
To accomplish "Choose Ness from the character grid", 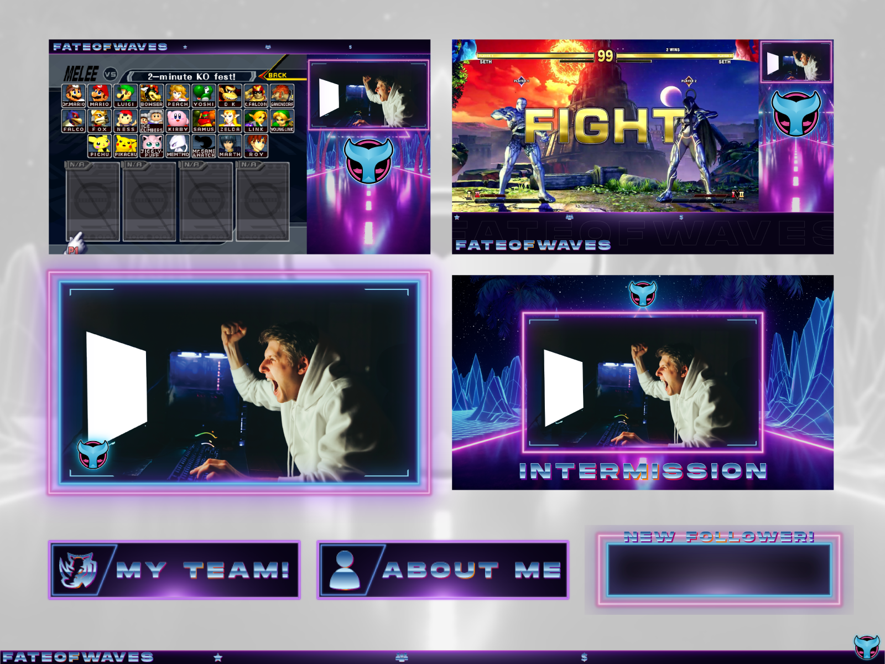I will tap(126, 121).
